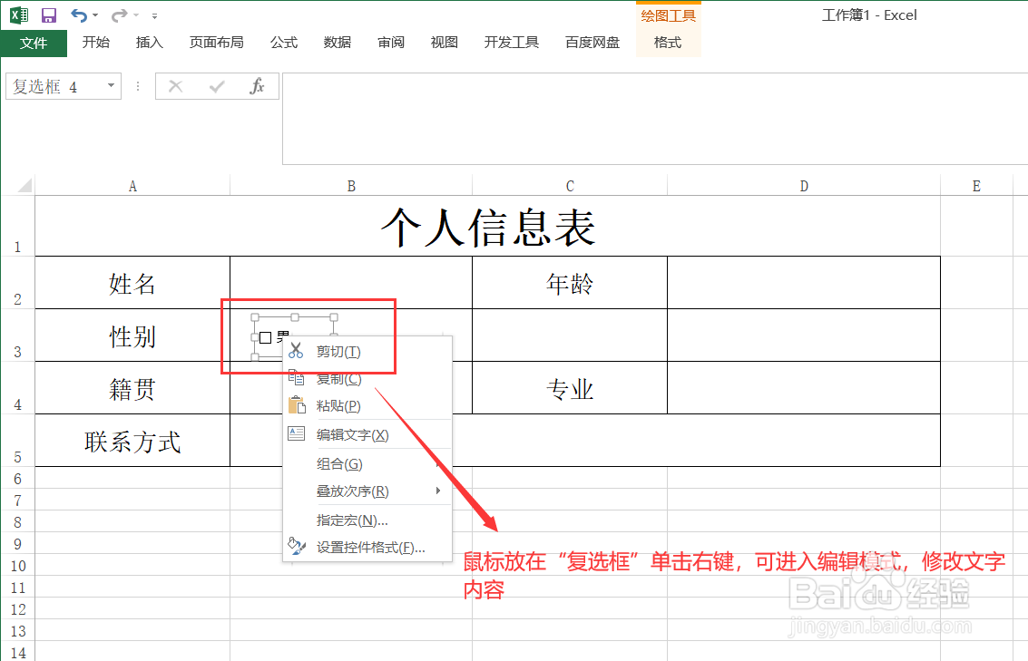
Task: Click the scissors icon beside 剪切
Action: [297, 351]
